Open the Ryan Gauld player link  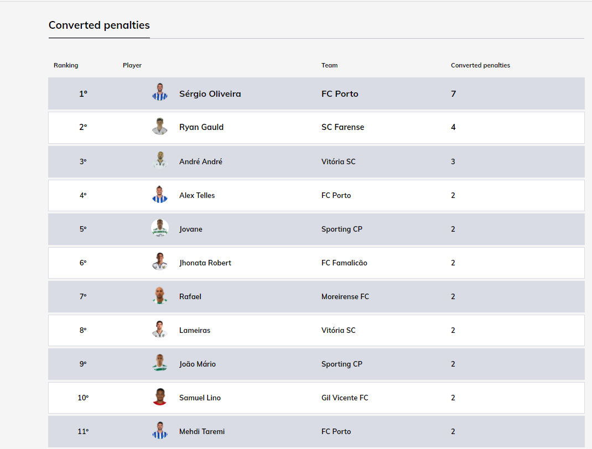click(201, 127)
